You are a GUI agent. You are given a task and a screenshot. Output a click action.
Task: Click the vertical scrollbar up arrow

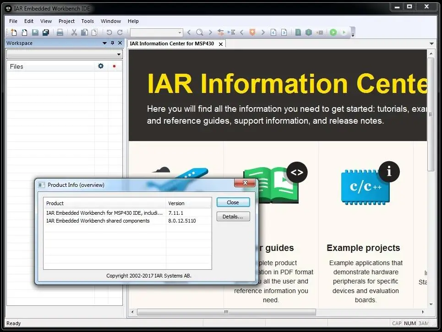431,53
